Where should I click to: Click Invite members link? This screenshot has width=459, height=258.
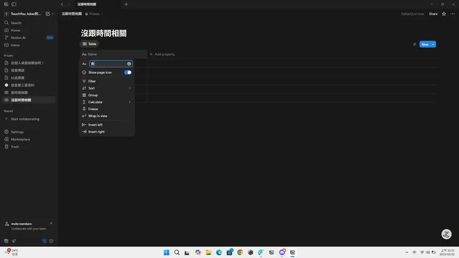tap(21, 224)
